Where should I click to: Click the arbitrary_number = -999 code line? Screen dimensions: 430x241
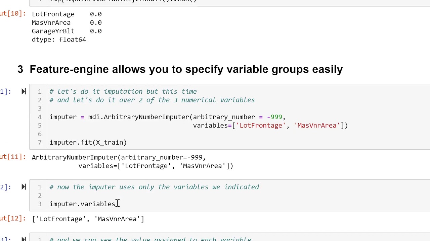click(168, 117)
